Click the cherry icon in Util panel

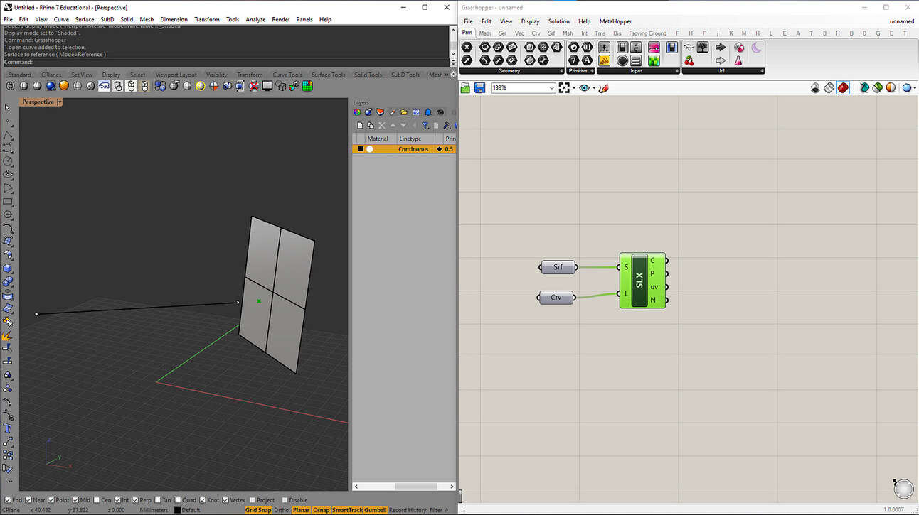point(689,61)
